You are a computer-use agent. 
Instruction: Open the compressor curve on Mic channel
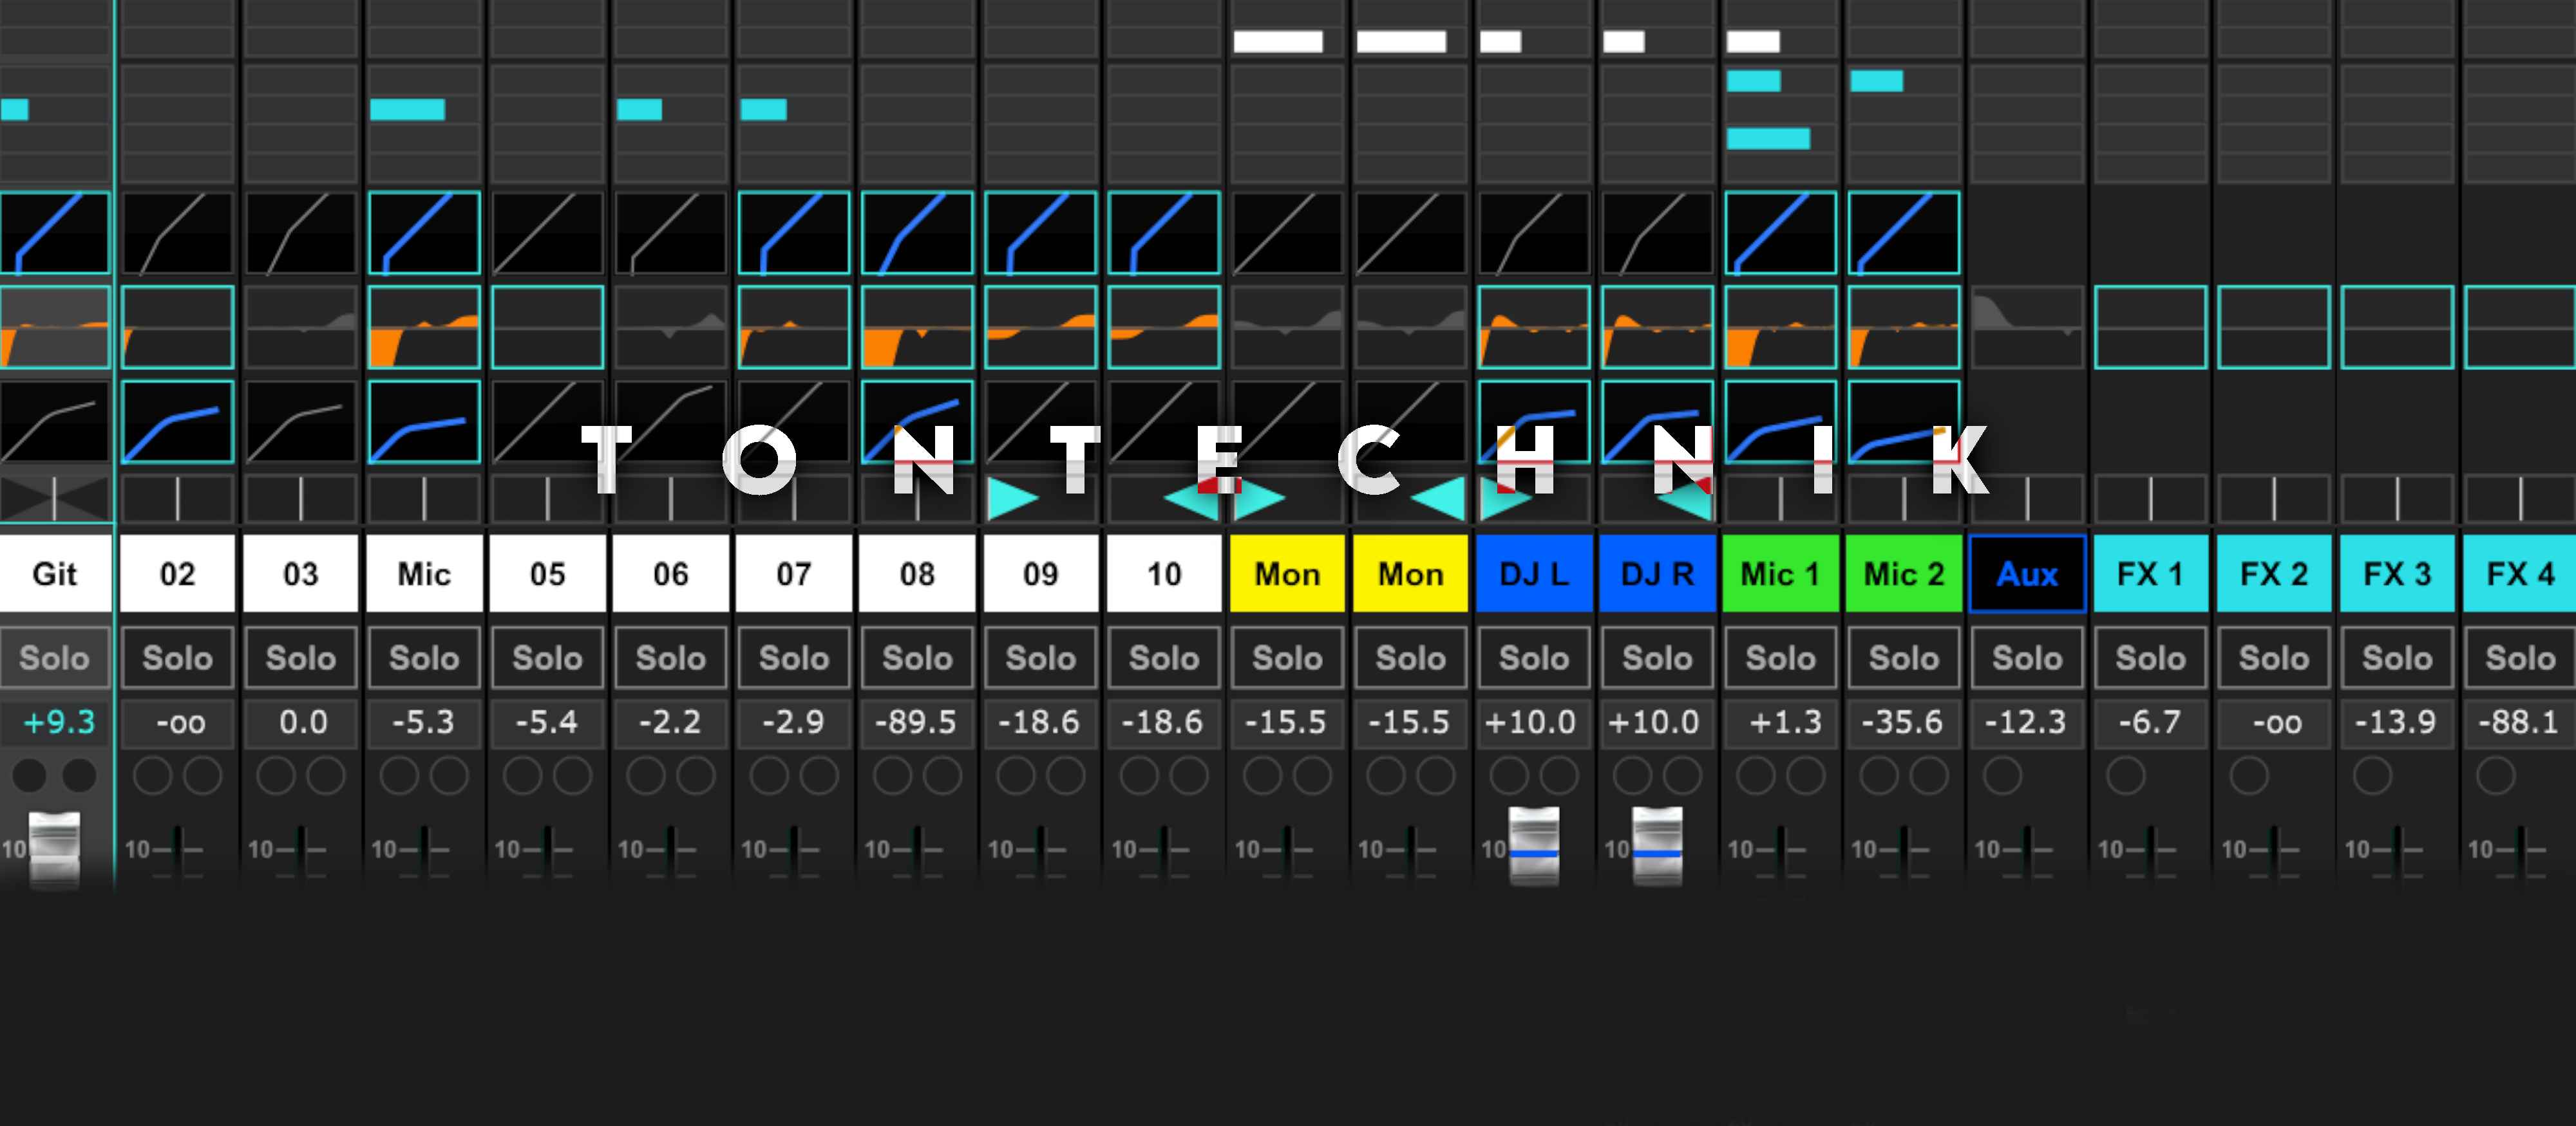424,421
